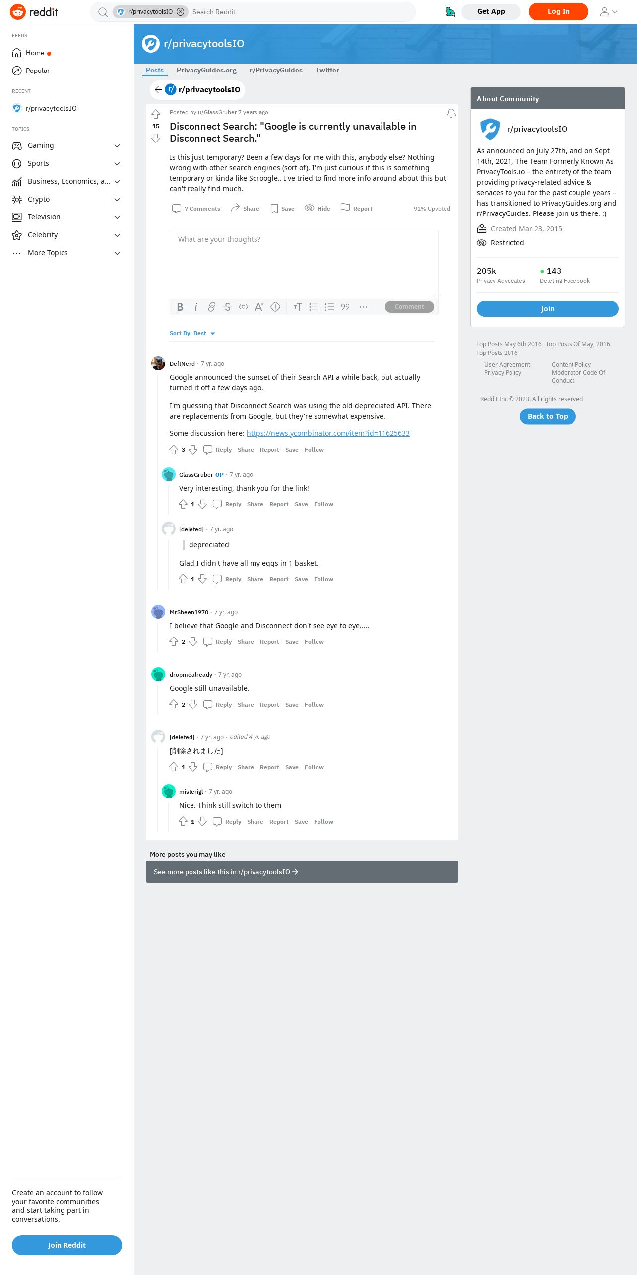Apply bold formatting in comment editor

[180, 307]
